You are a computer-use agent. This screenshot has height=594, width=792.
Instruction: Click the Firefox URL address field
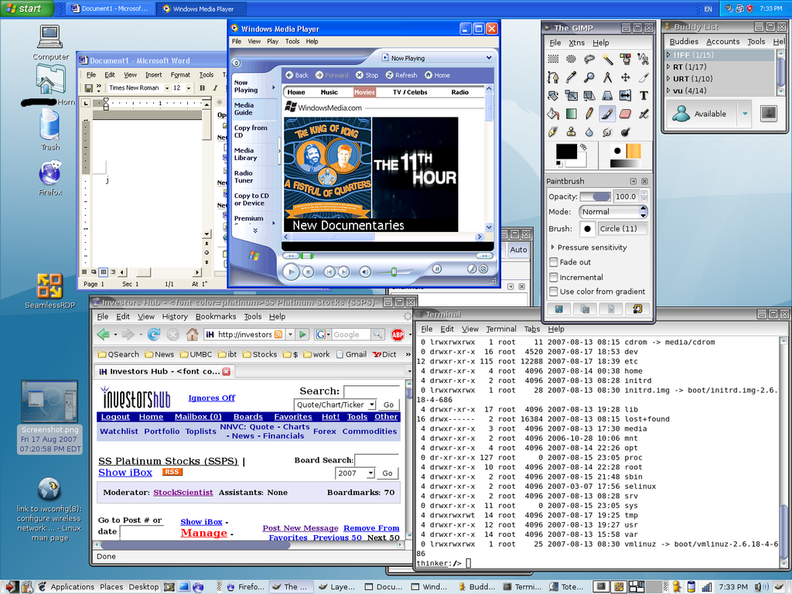click(x=245, y=334)
